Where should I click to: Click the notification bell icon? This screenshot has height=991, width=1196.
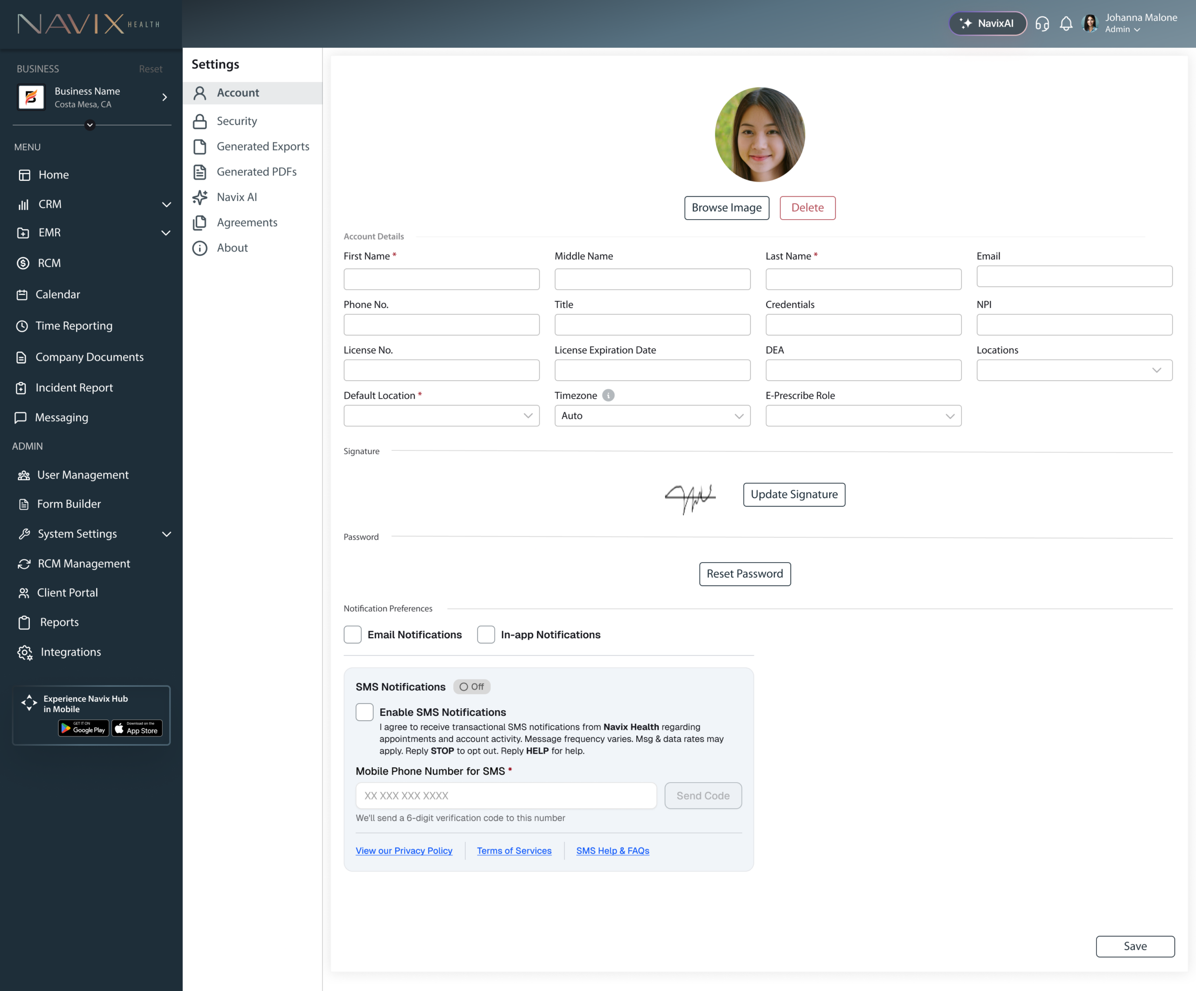(1066, 23)
